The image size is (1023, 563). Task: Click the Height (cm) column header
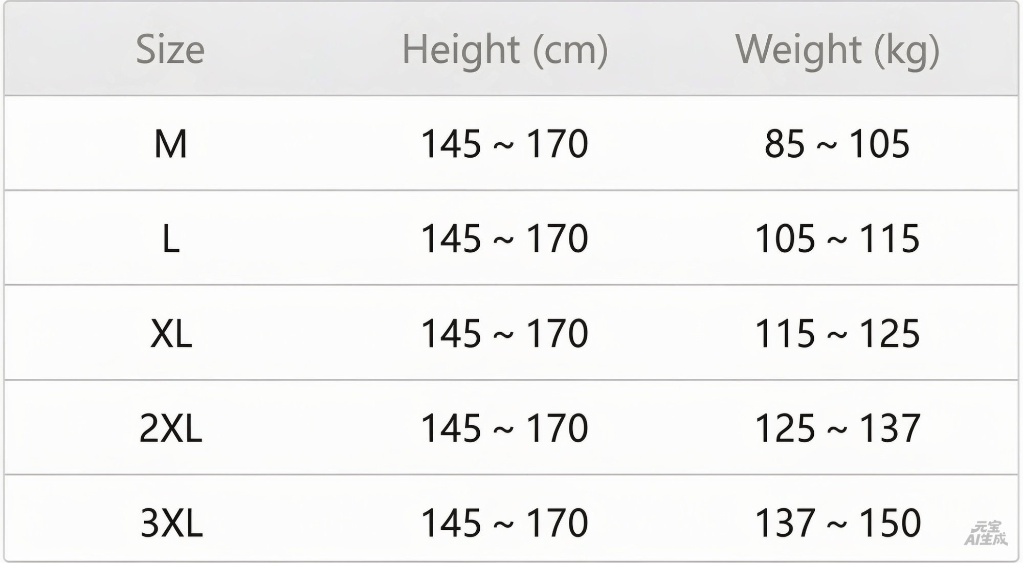tap(505, 50)
